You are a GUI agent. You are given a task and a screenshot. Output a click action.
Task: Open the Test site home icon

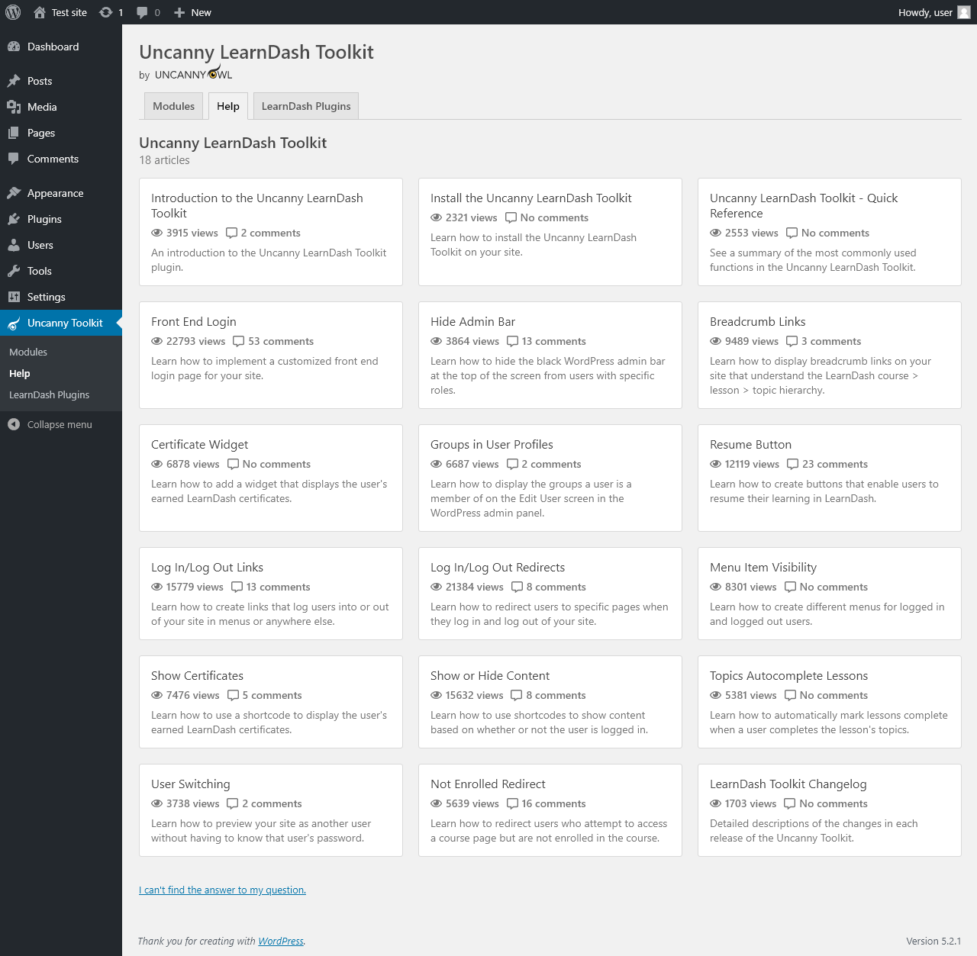click(40, 12)
